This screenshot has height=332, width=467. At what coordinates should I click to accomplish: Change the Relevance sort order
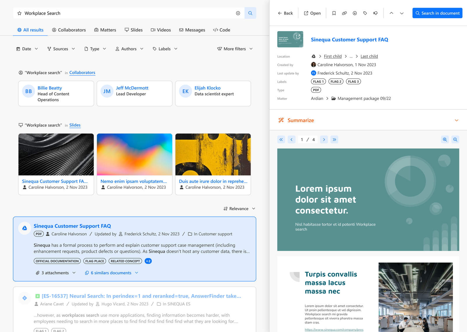click(x=239, y=209)
